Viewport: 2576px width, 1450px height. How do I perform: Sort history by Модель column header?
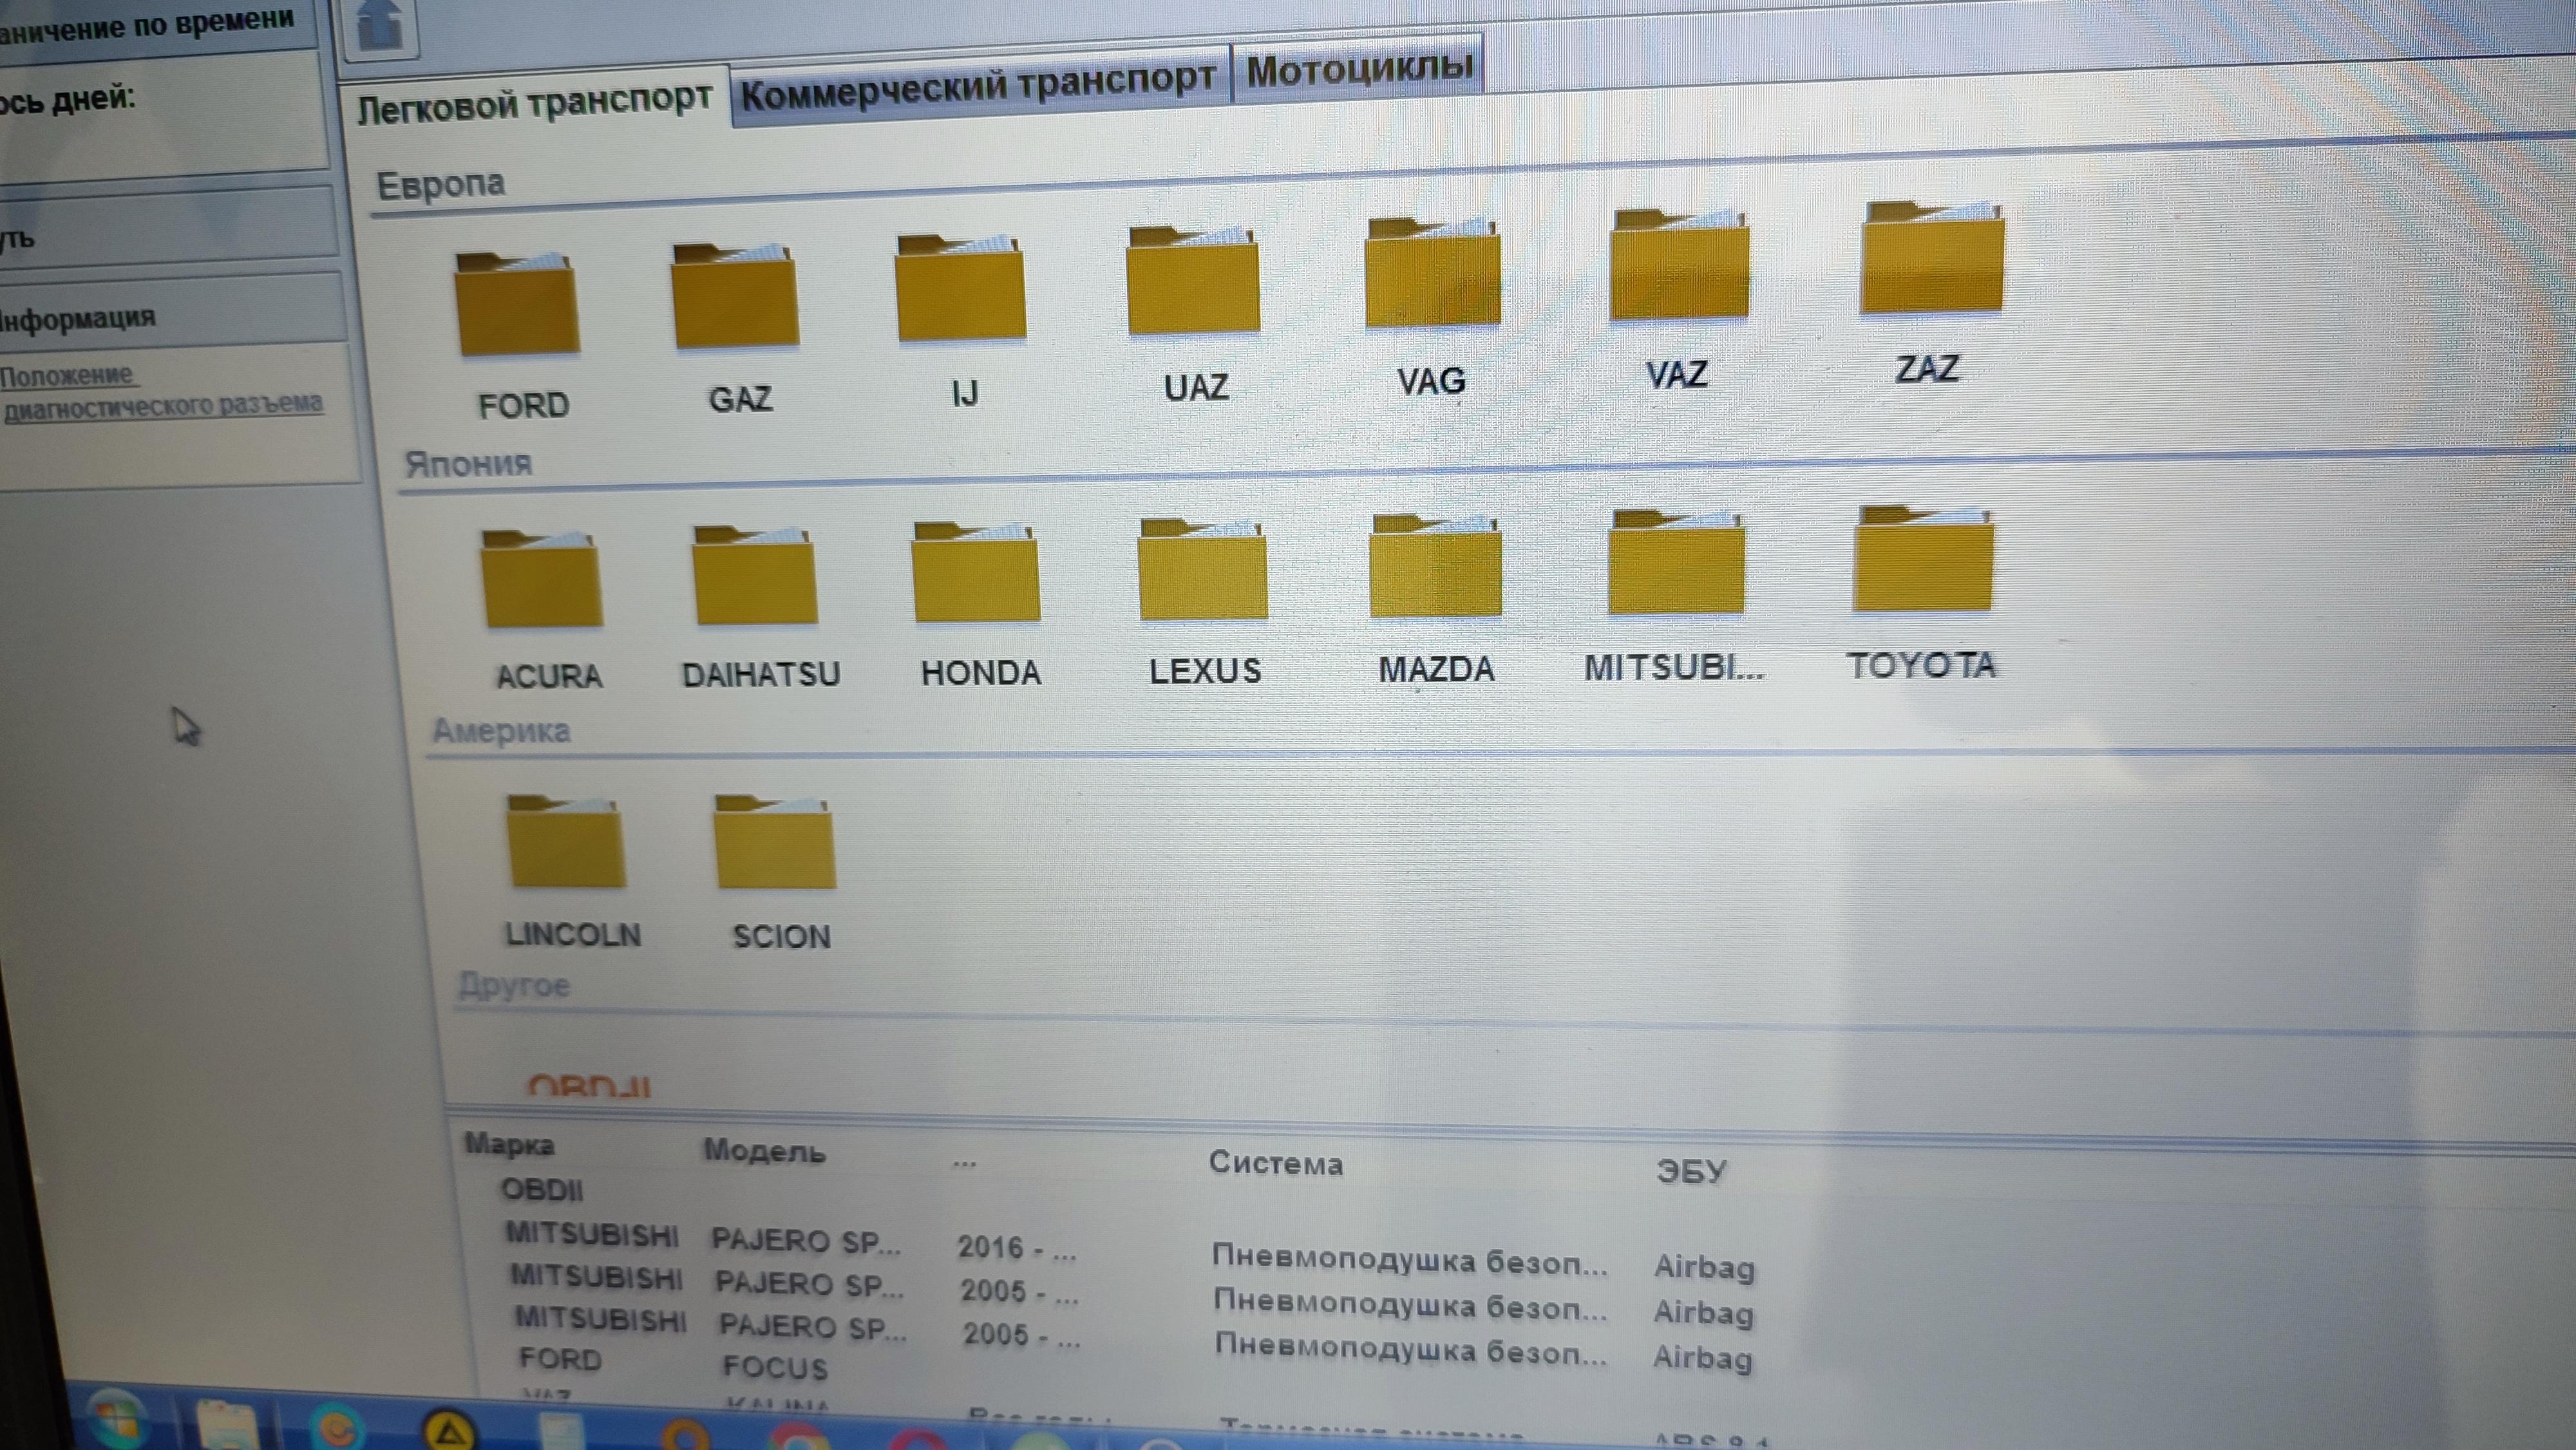coord(764,1152)
